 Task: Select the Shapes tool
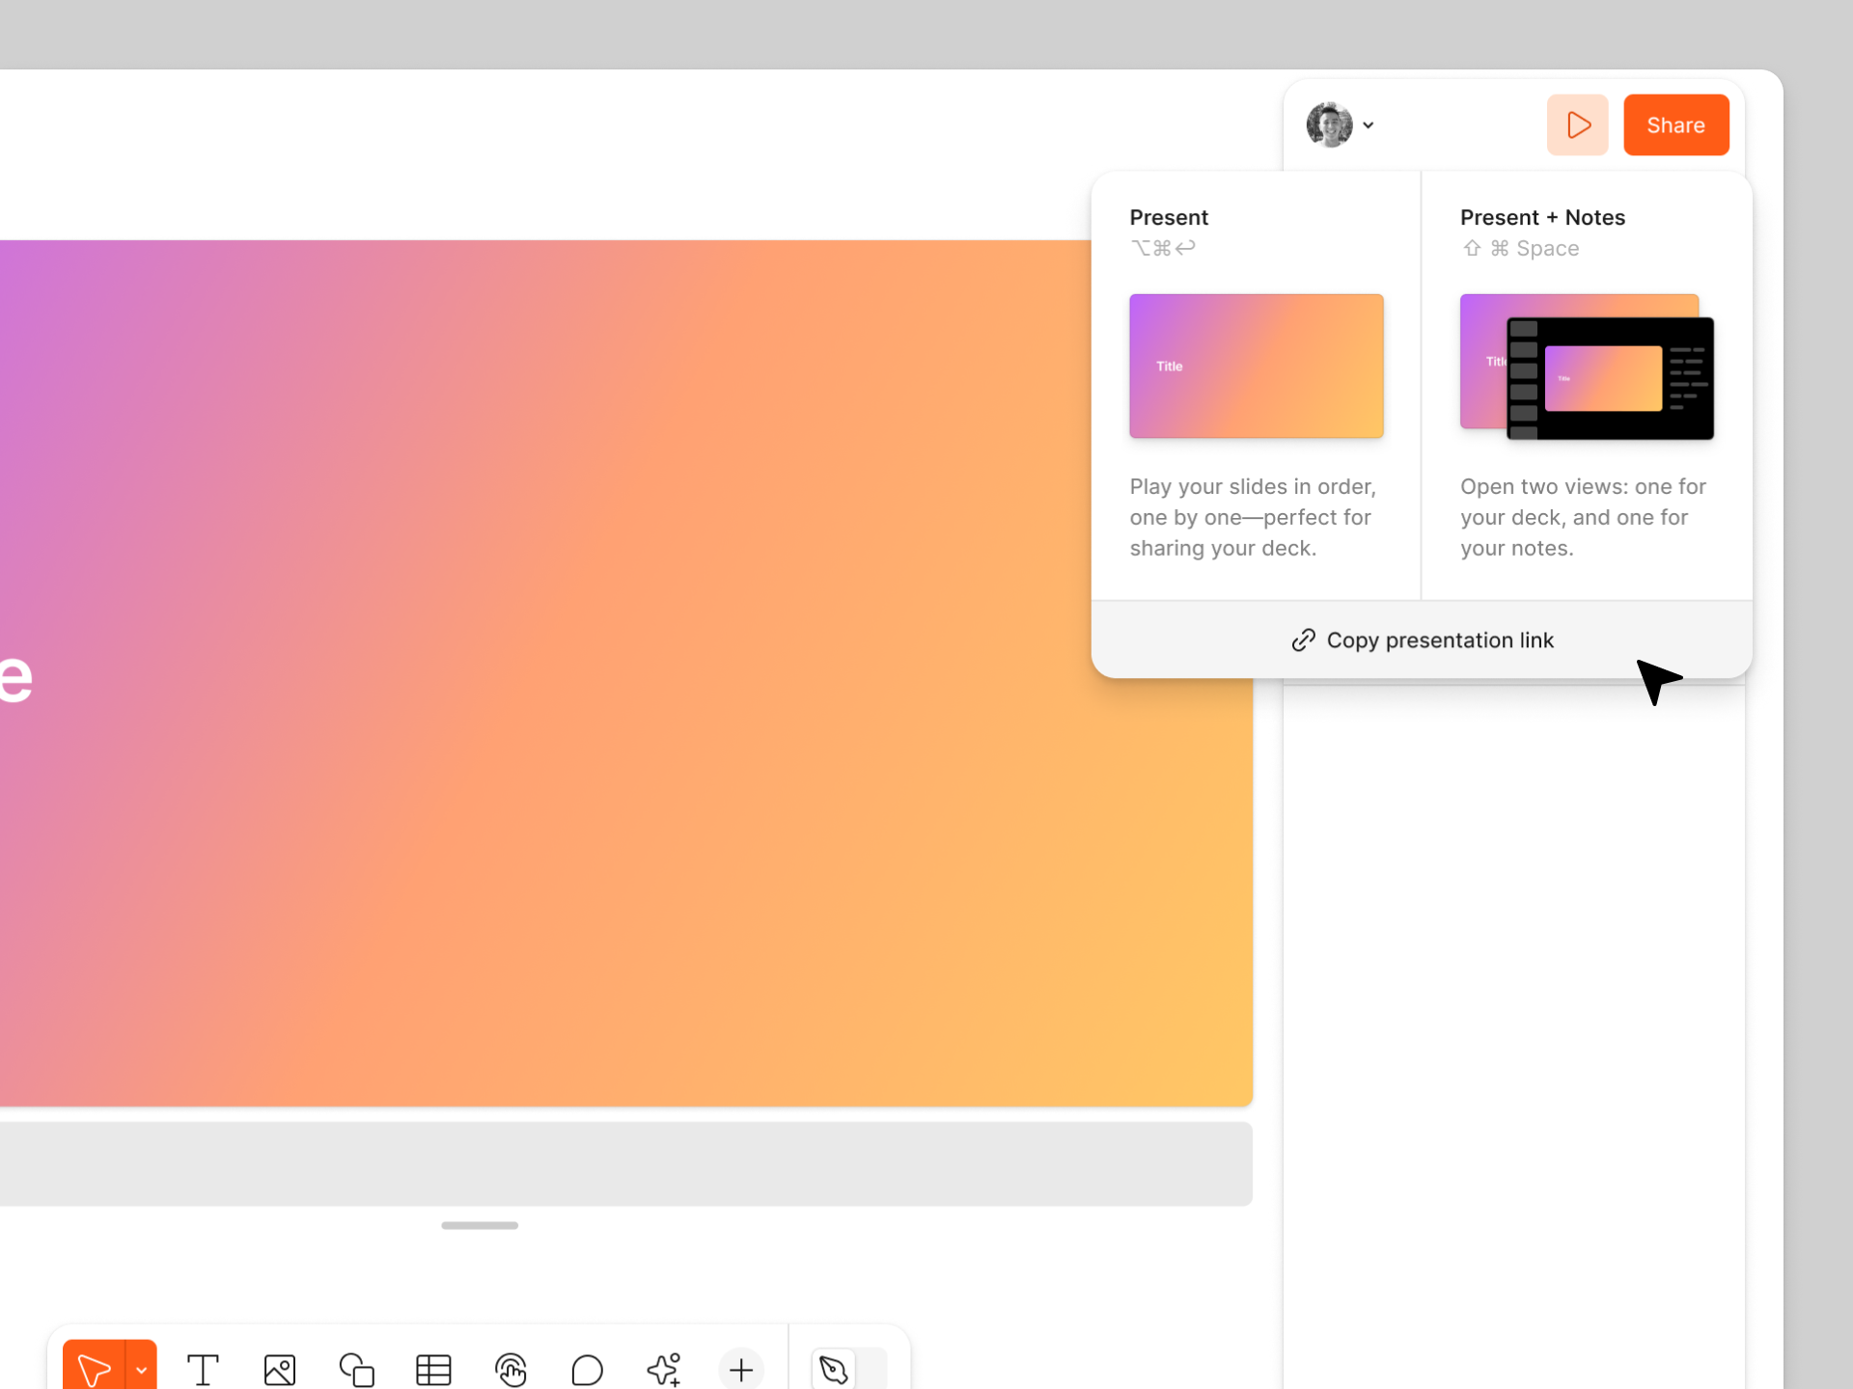click(x=356, y=1369)
